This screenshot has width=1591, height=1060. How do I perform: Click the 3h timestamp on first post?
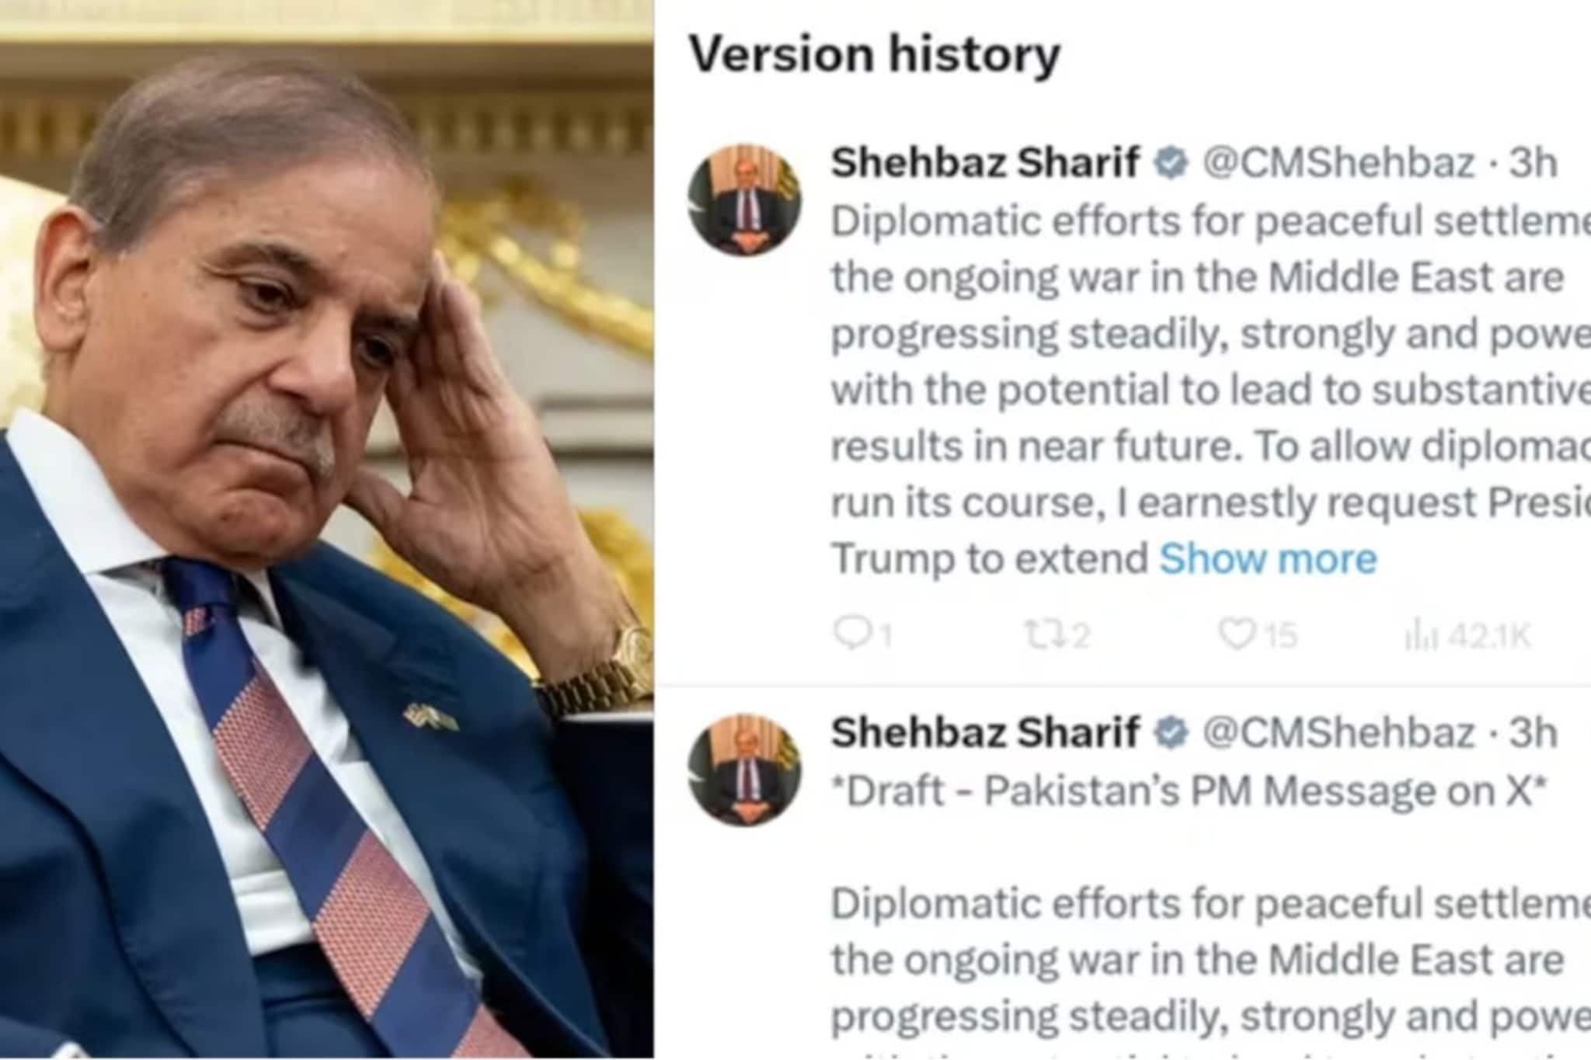pyautogui.click(x=1533, y=163)
